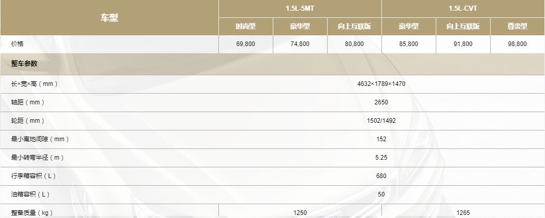Screen dimensions: 545x218
Task: Select the 1.5L-CVT column group header
Action: pyautogui.click(x=463, y=9)
